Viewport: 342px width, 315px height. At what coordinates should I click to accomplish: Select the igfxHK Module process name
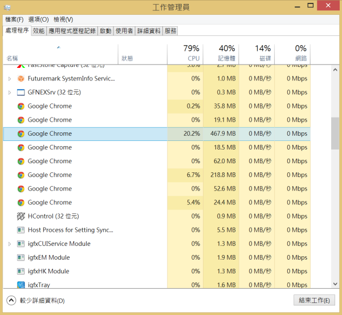click(48, 271)
